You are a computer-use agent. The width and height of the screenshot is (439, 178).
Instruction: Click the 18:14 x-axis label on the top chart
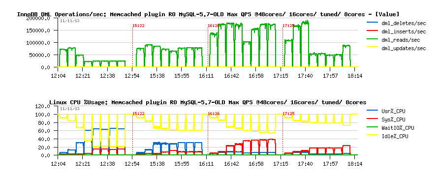click(354, 76)
